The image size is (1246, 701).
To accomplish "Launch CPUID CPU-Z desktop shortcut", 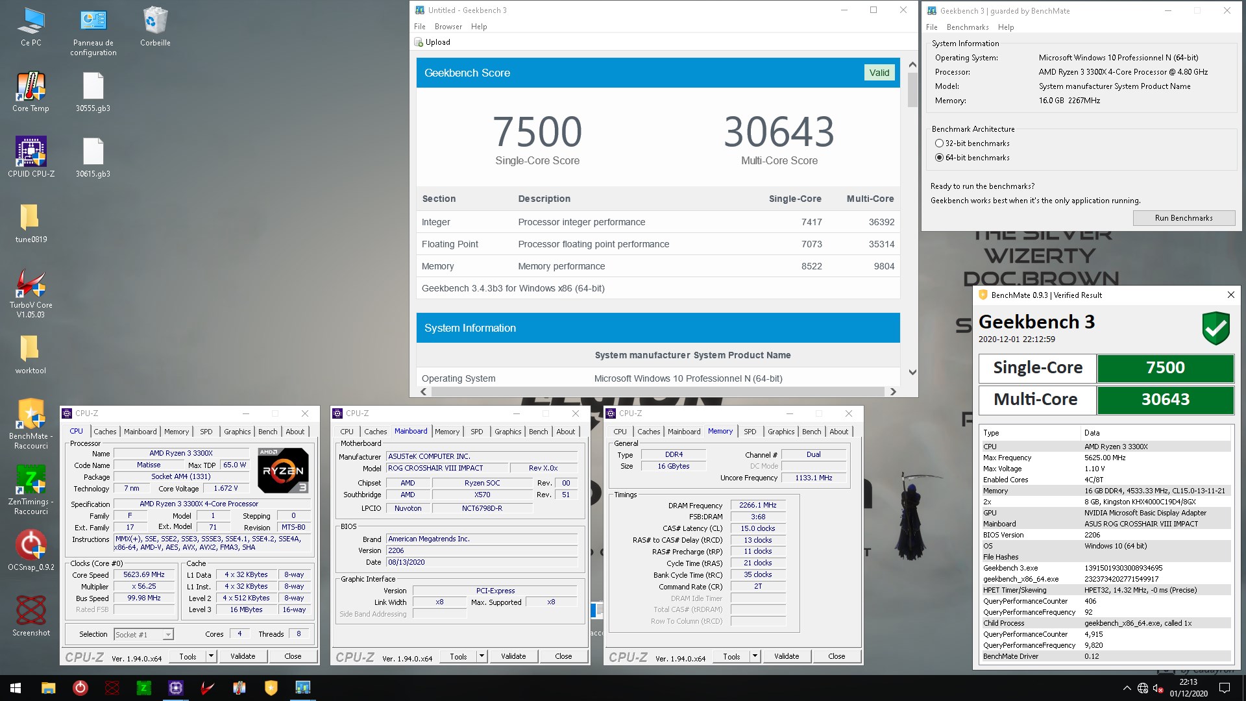I will click(31, 157).
